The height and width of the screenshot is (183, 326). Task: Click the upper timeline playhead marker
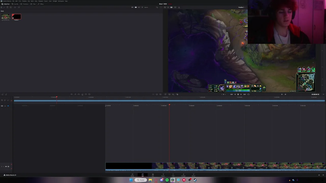pyautogui.click(x=57, y=97)
